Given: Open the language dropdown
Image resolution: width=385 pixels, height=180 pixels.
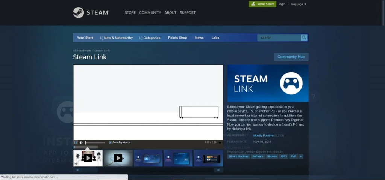Looking at the screenshot, I should click(x=298, y=4).
